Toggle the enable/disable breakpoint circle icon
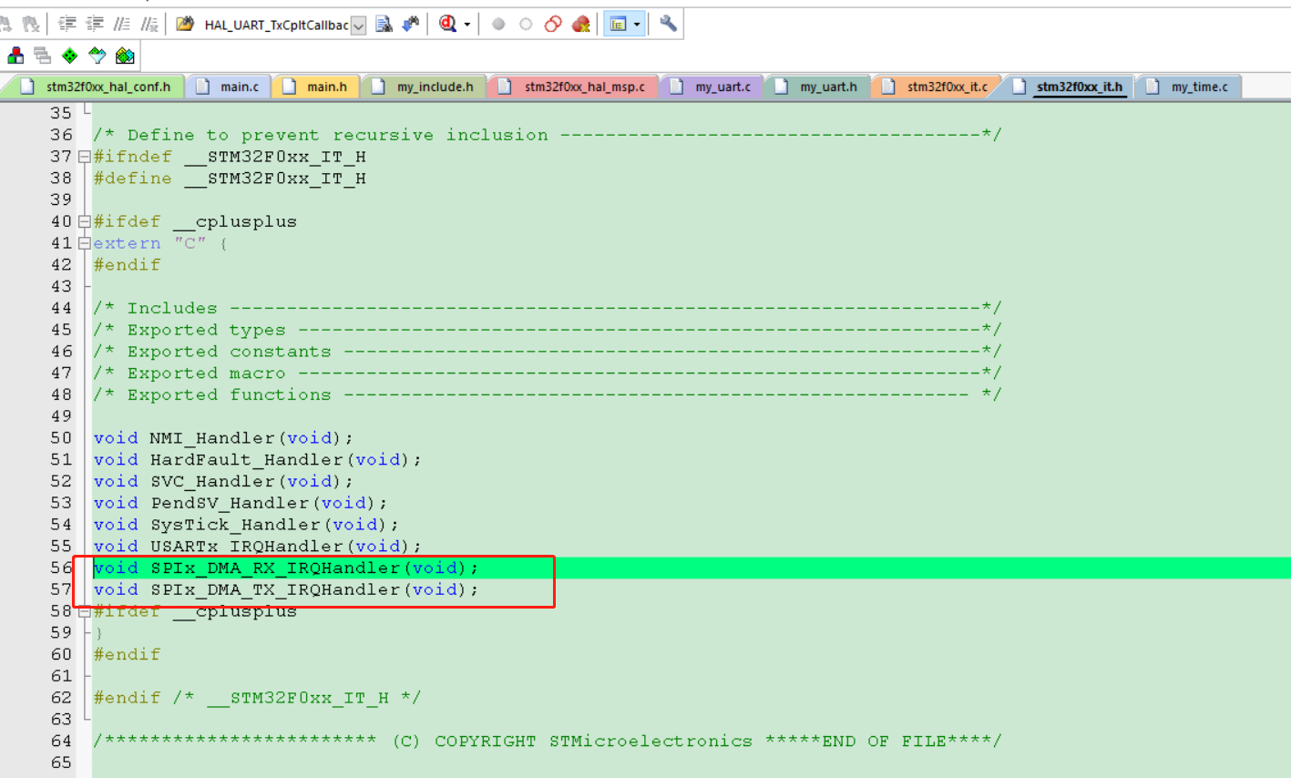The image size is (1291, 778). pos(526,24)
